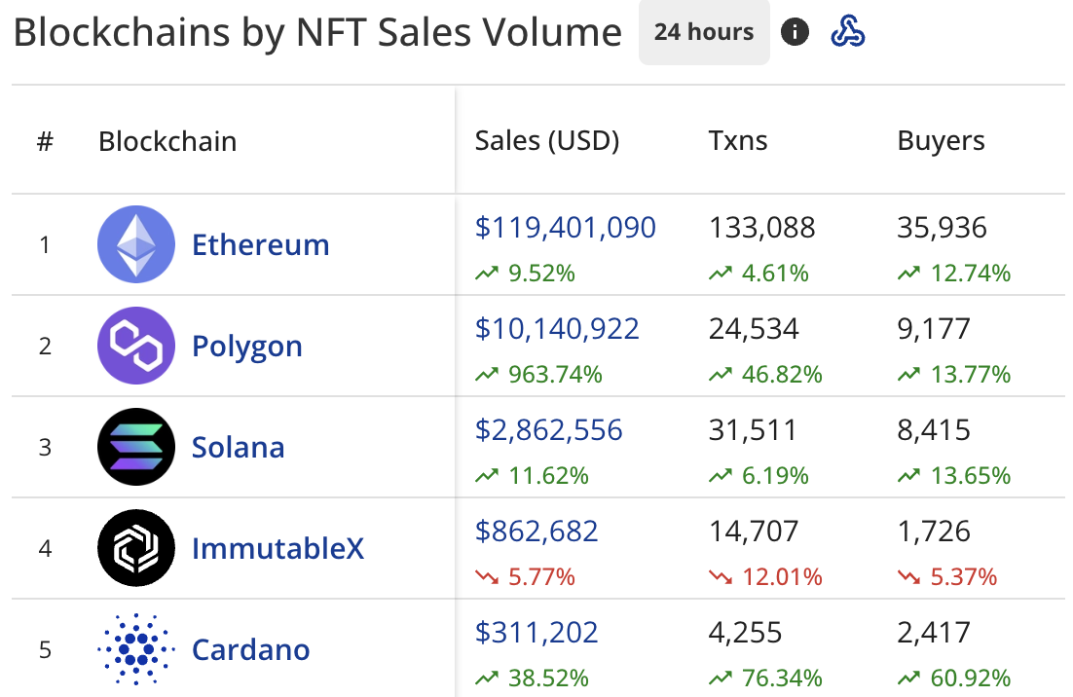The image size is (1073, 697).
Task: Click the up-trend arrow beside 12.74%
Action: coord(908,274)
